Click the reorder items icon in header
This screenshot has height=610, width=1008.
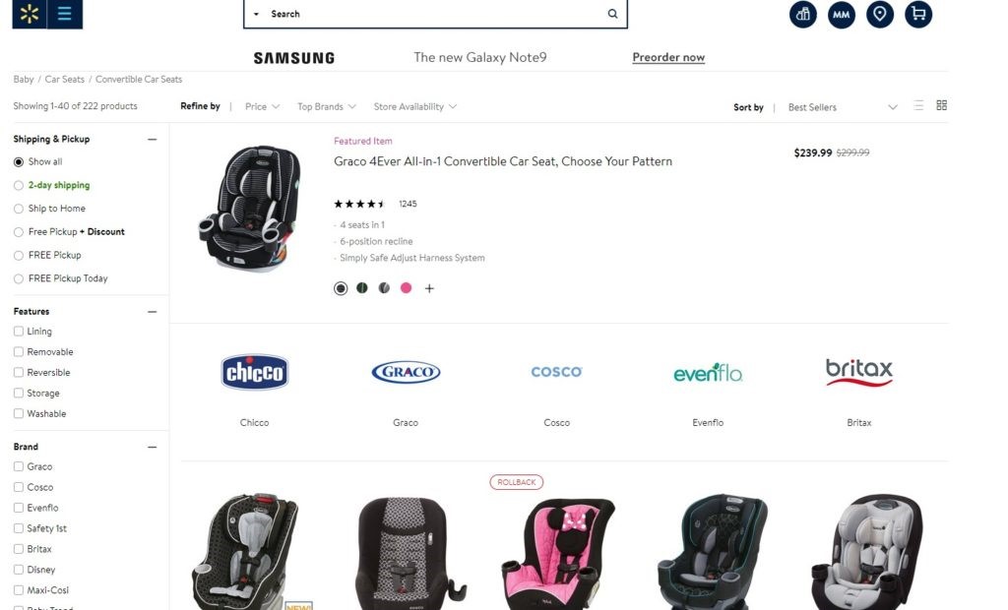803,14
